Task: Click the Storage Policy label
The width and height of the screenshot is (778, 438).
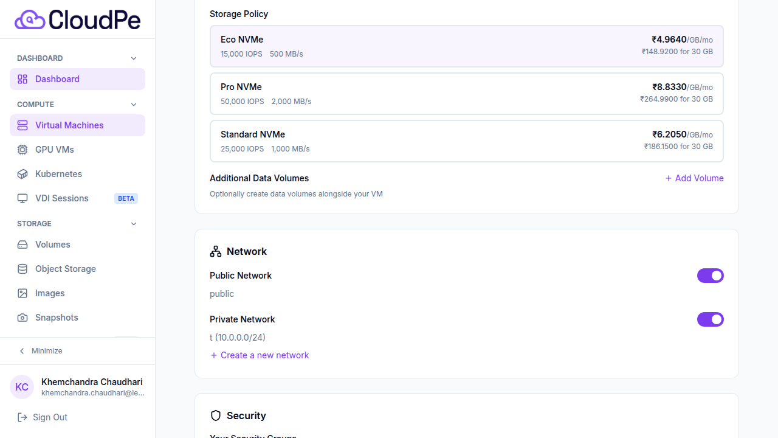Action: click(x=239, y=14)
